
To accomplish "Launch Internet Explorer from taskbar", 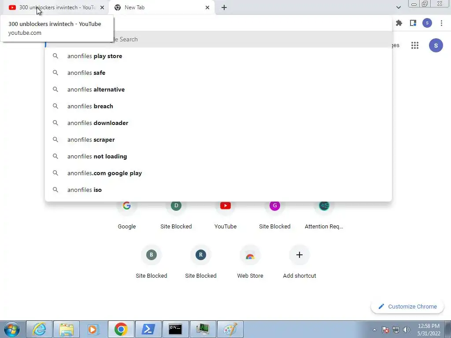I will point(39,329).
